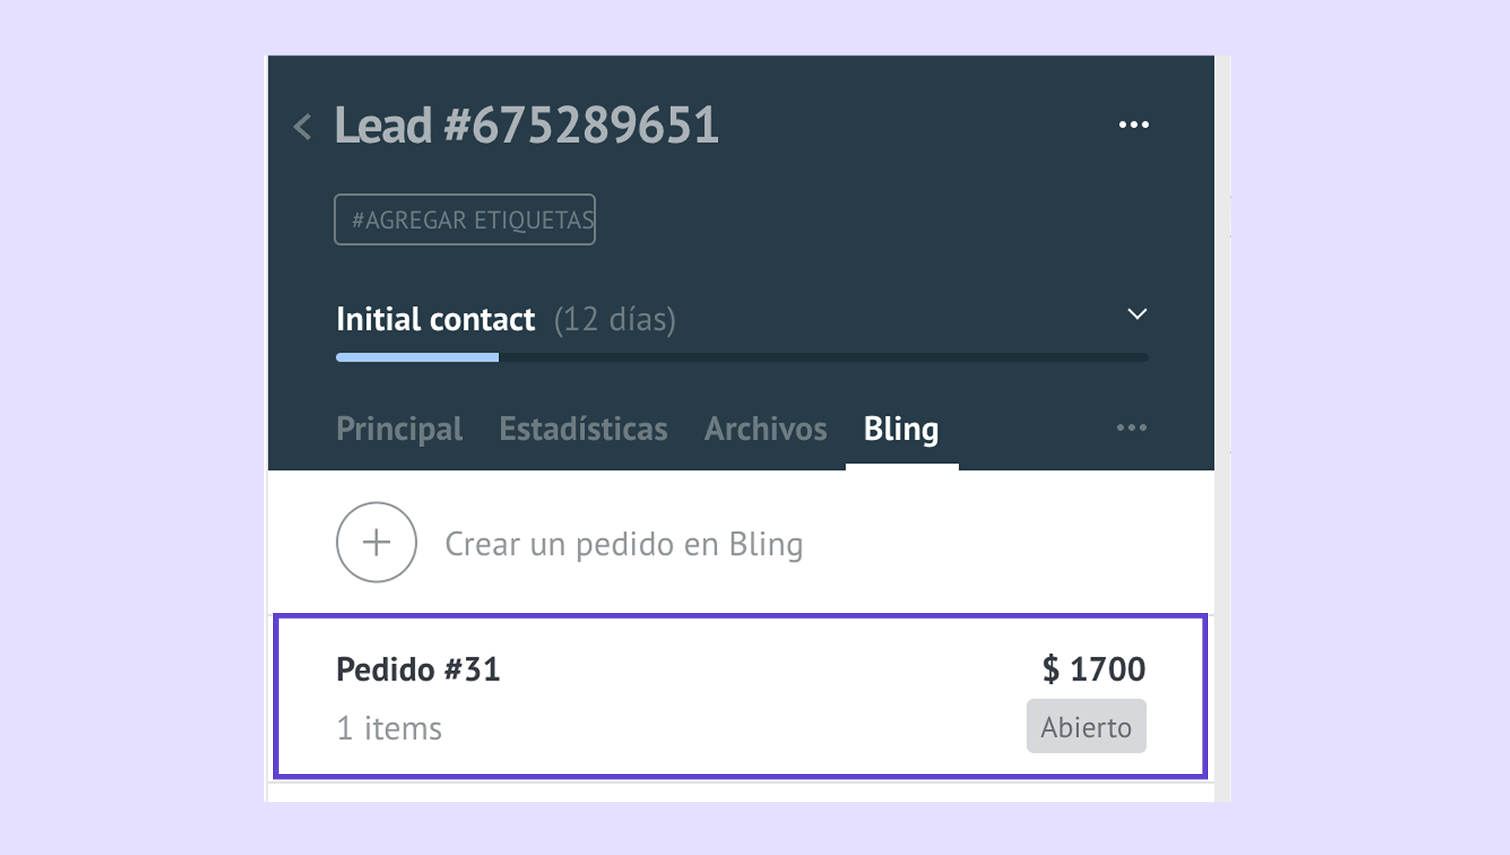
Task: Select the Bling tab
Action: click(900, 428)
